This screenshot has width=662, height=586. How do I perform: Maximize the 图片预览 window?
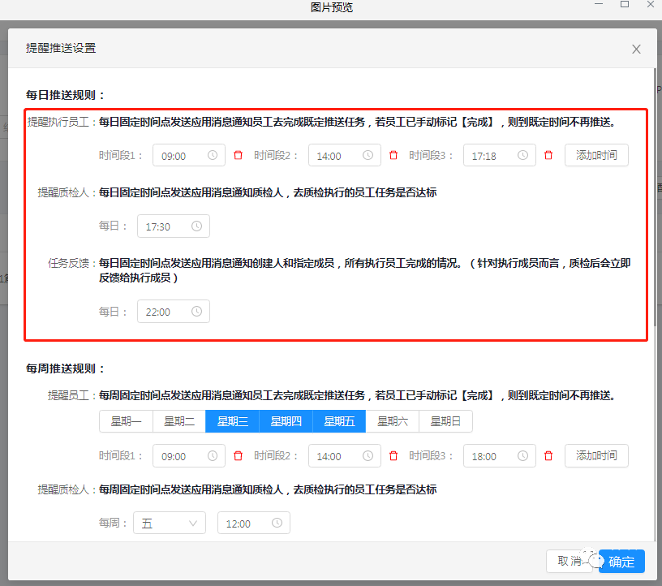[x=625, y=4]
